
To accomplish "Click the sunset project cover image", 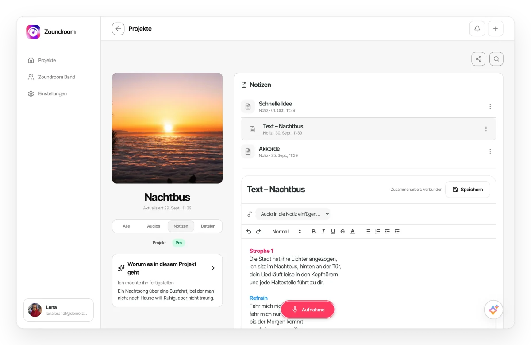I will 167,128.
